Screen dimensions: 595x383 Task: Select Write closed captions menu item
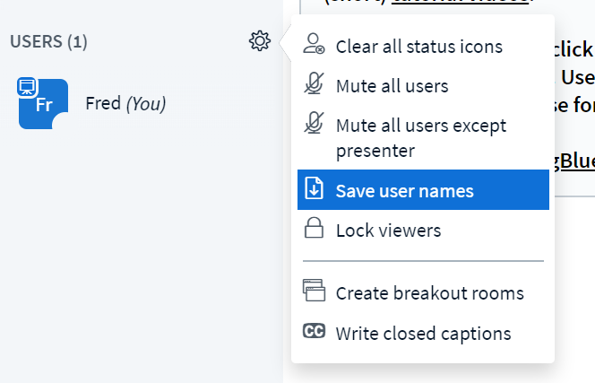(423, 333)
